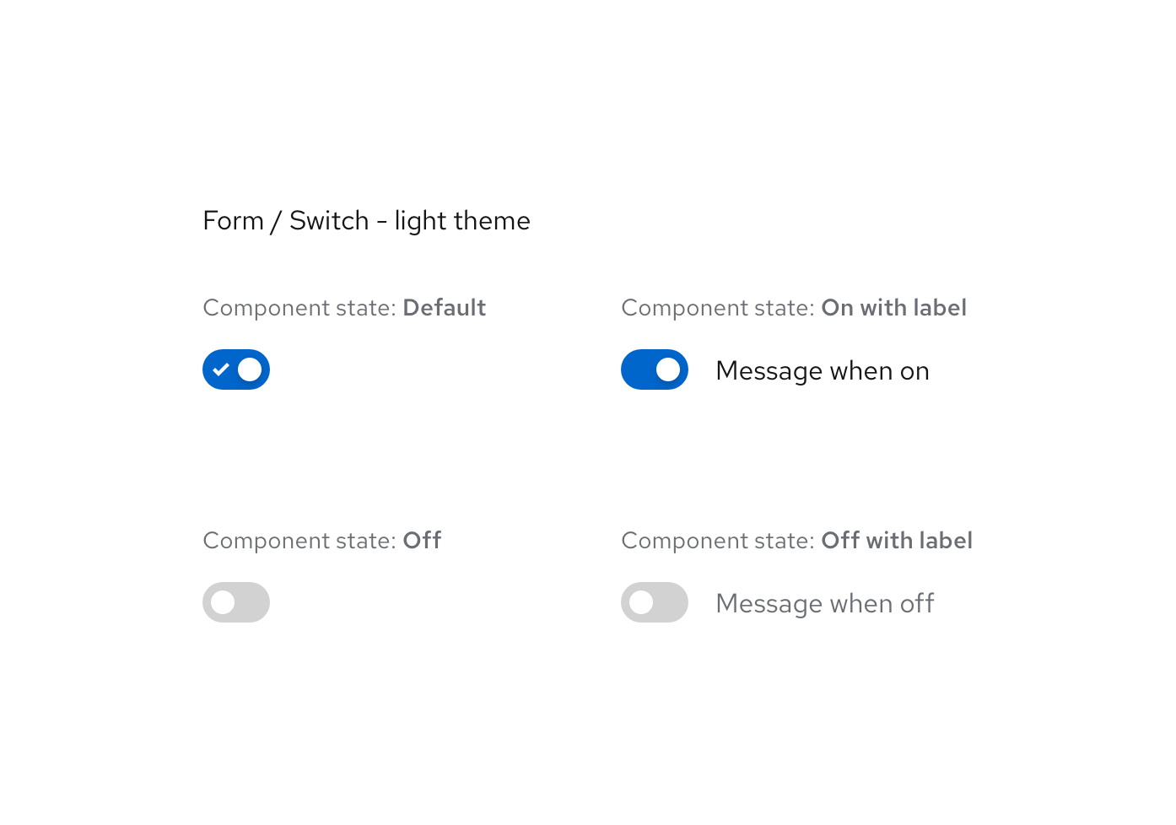Click the checkmark icon inside the Default switch
1176x825 pixels.
221,369
